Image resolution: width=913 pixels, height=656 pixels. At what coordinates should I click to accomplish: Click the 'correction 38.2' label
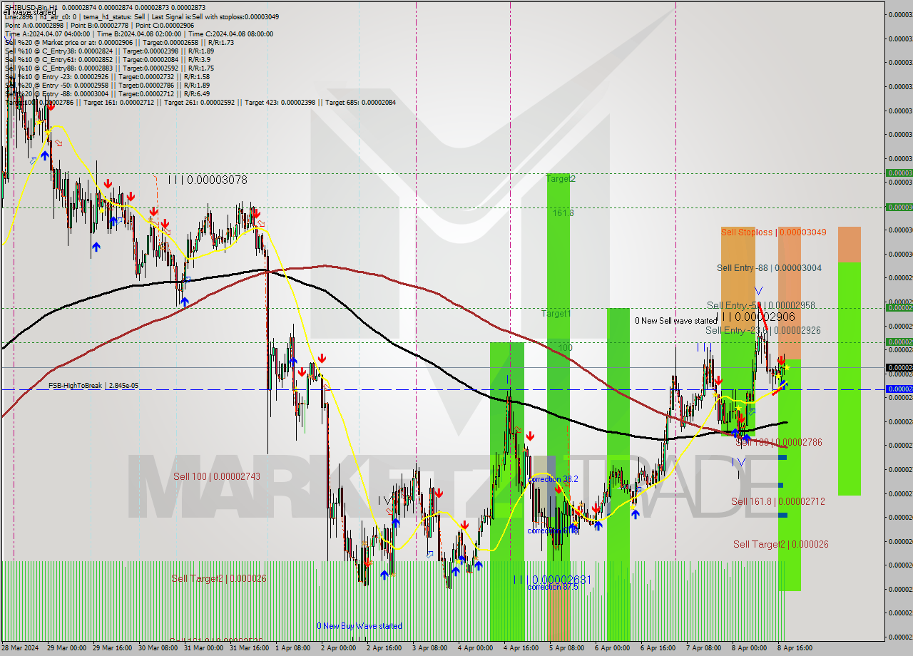[554, 479]
